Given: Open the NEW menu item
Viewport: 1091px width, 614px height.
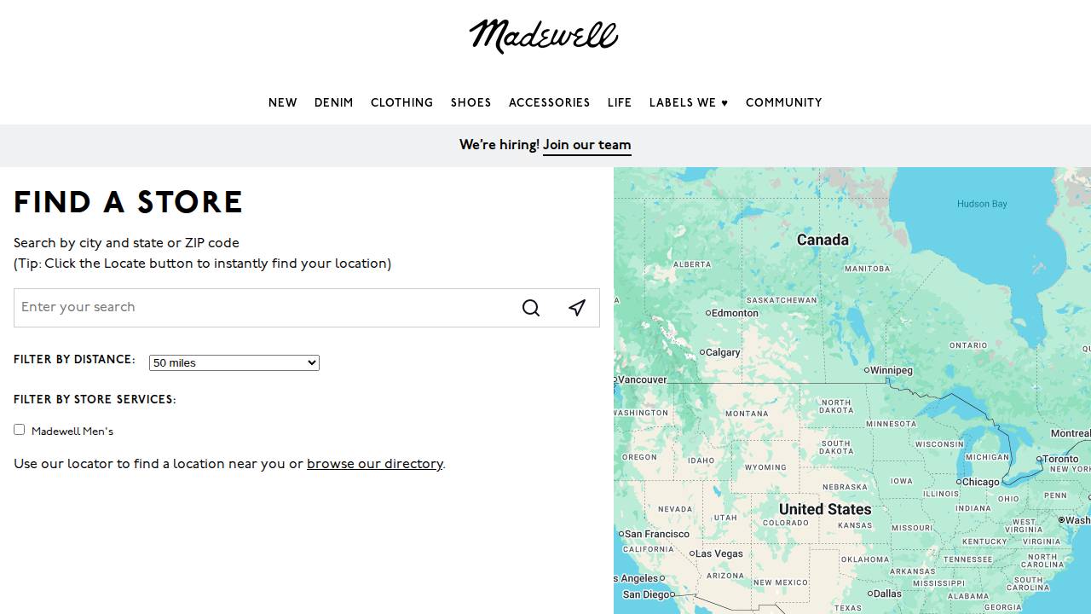Looking at the screenshot, I should point(282,102).
